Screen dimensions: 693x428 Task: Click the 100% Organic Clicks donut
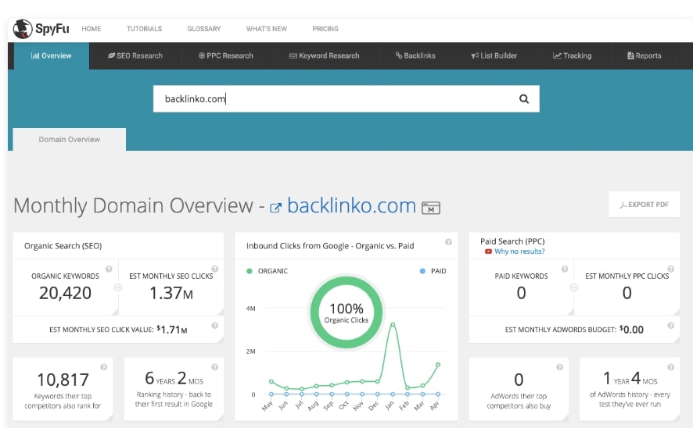point(346,312)
